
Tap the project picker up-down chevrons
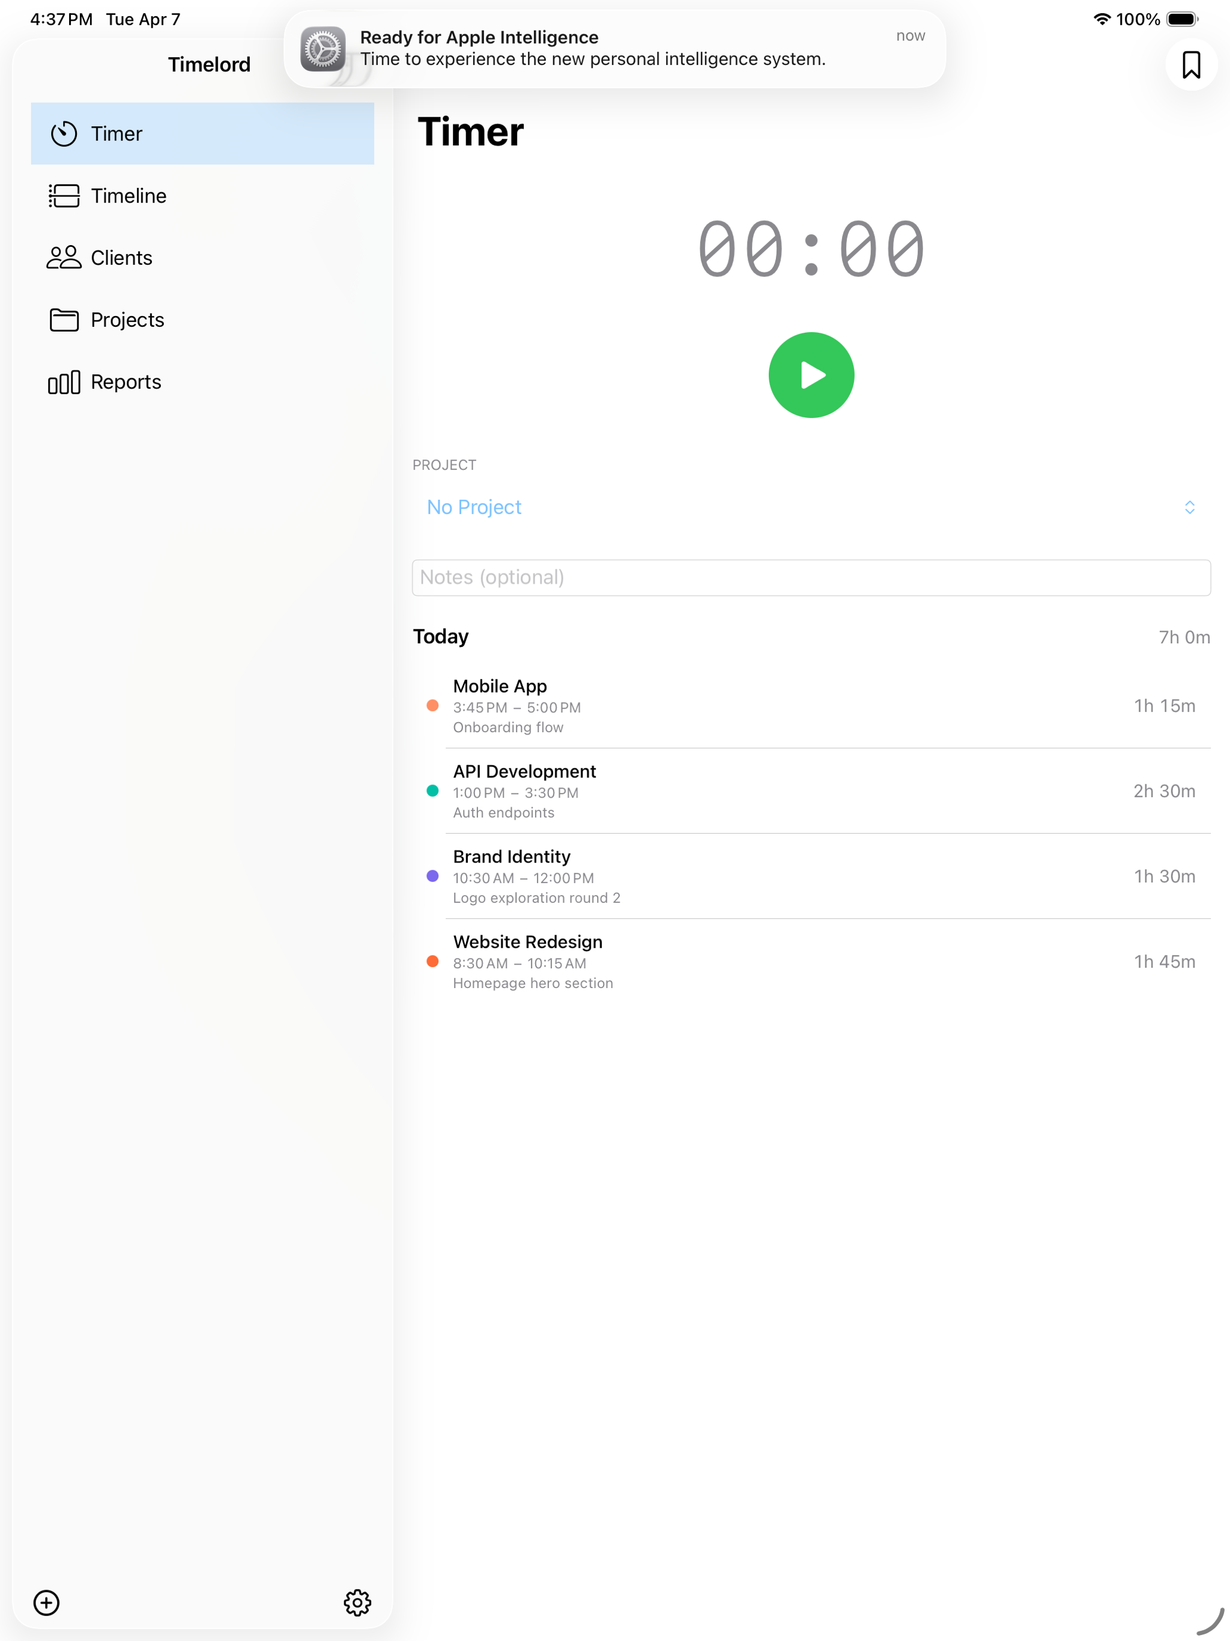[x=1189, y=508]
